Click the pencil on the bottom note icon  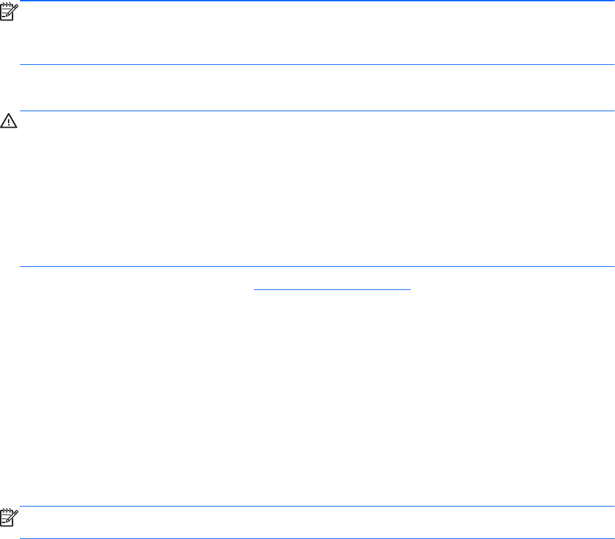(x=13, y=517)
